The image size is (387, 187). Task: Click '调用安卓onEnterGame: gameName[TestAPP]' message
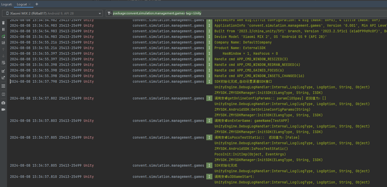pyautogui.click(x=252, y=121)
